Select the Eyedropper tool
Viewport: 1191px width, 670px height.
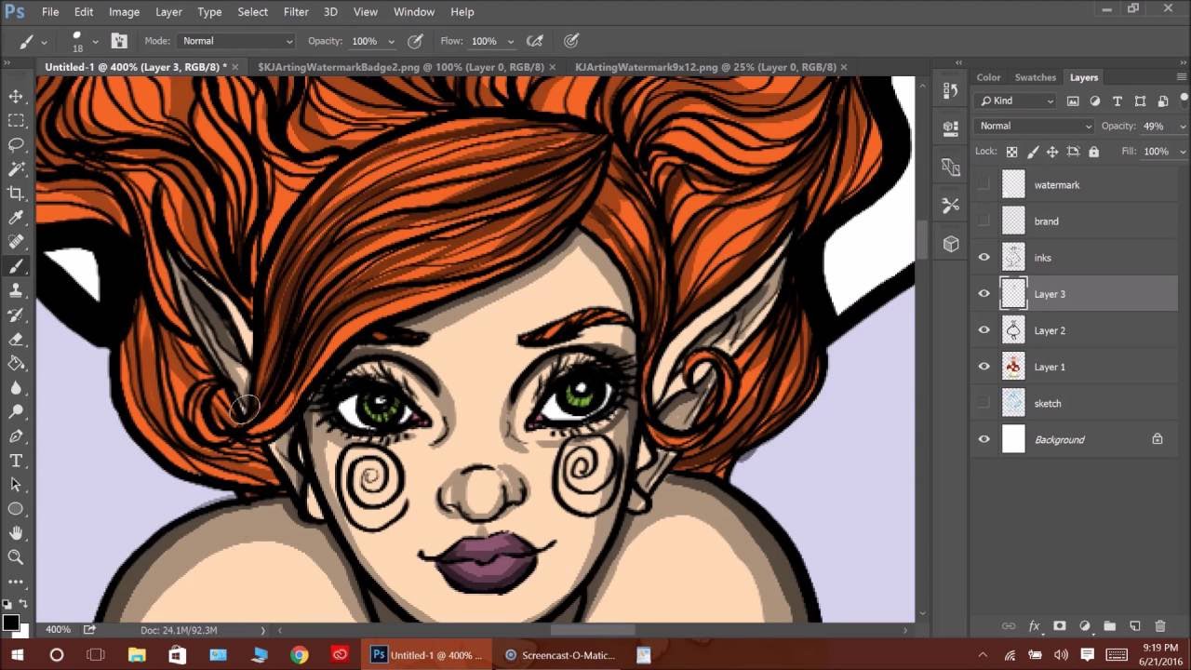(16, 218)
